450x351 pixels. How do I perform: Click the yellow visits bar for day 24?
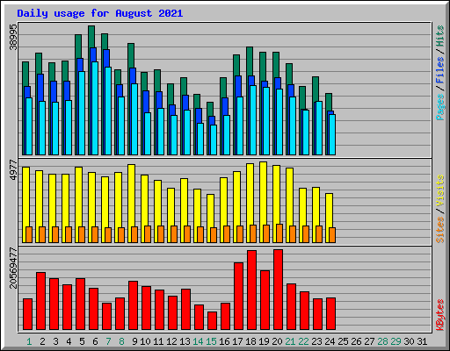coord(329,210)
